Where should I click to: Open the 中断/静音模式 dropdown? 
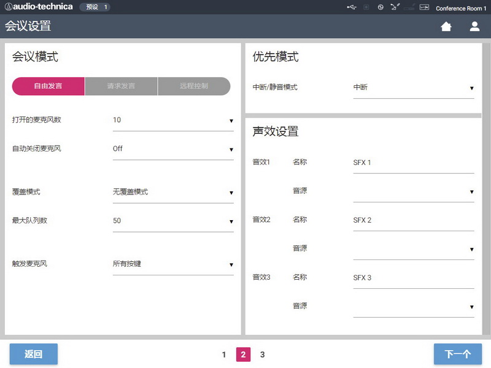coord(414,88)
